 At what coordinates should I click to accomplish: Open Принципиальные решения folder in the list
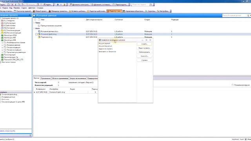[x=51, y=25]
